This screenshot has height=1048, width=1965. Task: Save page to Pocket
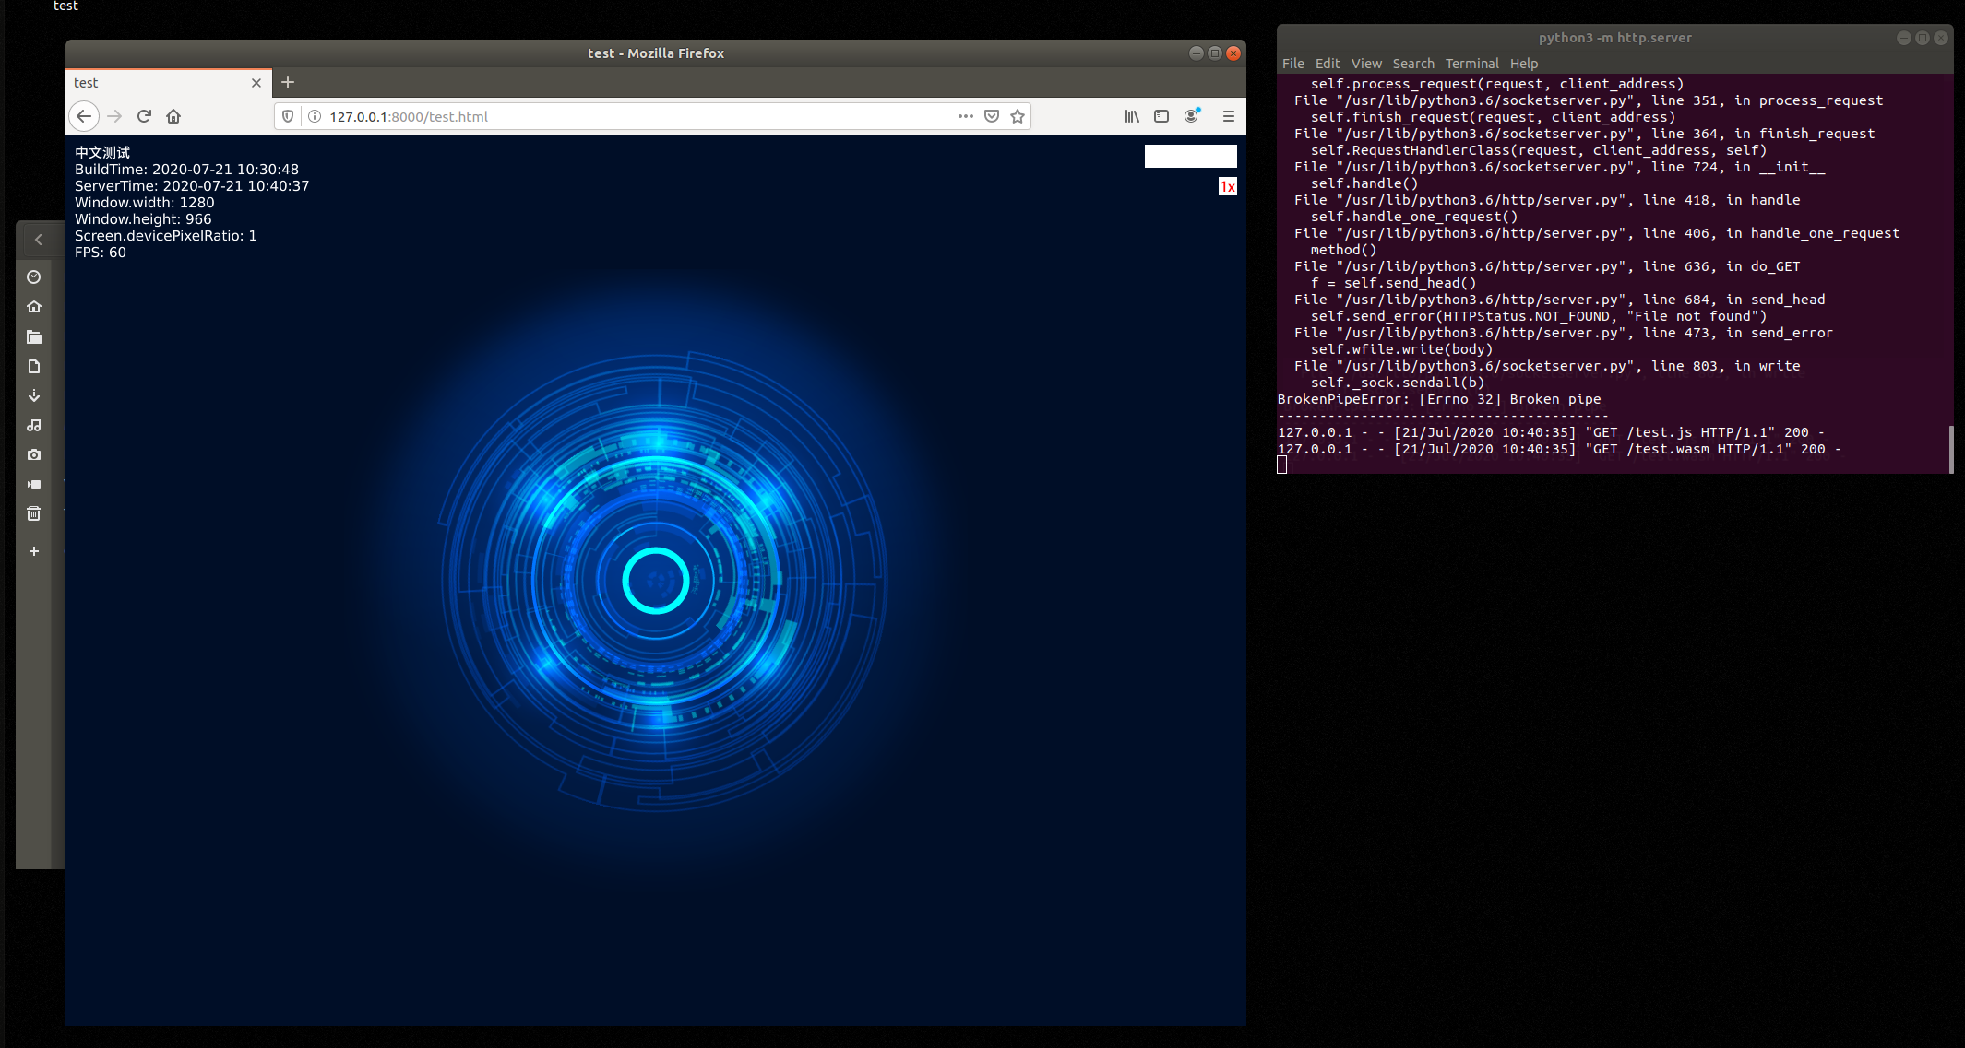tap(992, 117)
